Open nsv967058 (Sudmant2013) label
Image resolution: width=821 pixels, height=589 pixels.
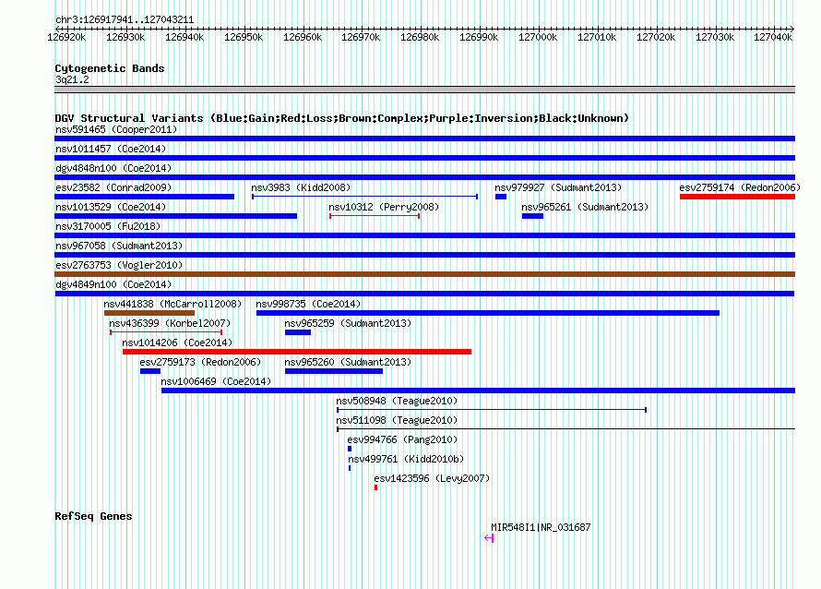(119, 246)
